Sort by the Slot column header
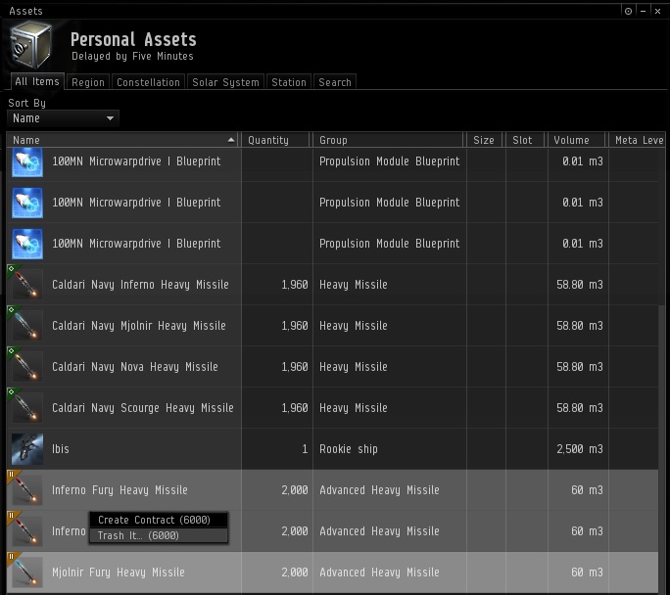This screenshot has width=670, height=595. coord(525,140)
